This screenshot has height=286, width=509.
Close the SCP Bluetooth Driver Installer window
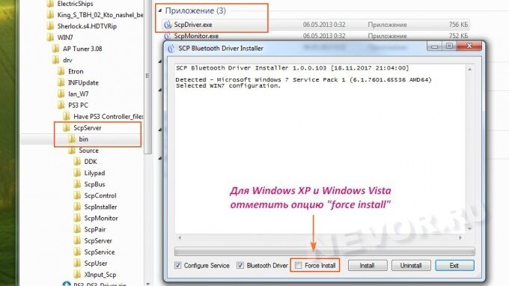click(x=469, y=46)
